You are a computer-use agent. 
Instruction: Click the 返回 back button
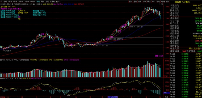click(167, 2)
